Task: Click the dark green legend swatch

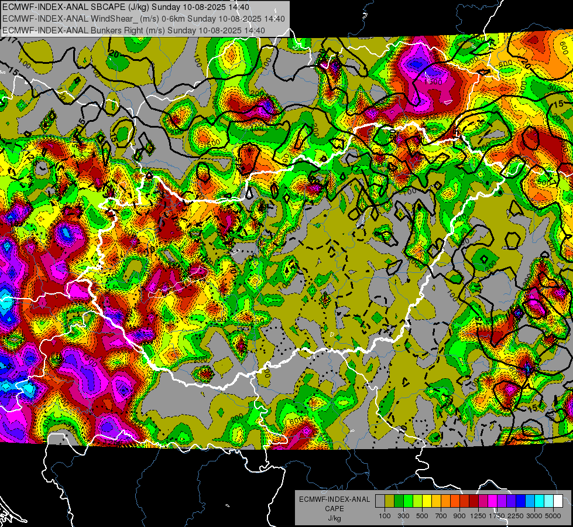Action: [399, 501]
